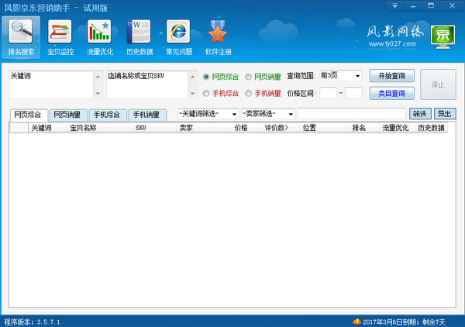465x327 pixels.
Task: Select the 手机销量 radio button
Action: tap(249, 93)
